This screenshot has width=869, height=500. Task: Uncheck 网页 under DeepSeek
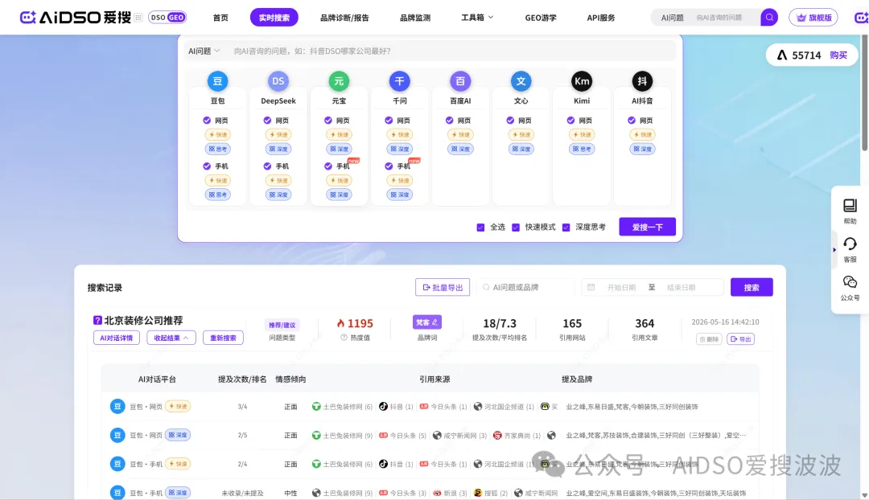click(x=267, y=120)
